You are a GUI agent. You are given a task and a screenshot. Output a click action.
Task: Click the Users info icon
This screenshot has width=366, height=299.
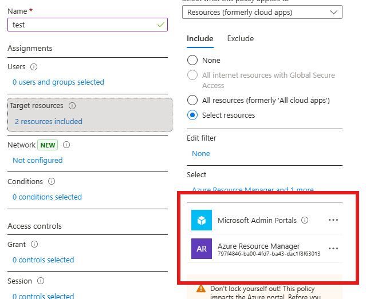[34, 67]
